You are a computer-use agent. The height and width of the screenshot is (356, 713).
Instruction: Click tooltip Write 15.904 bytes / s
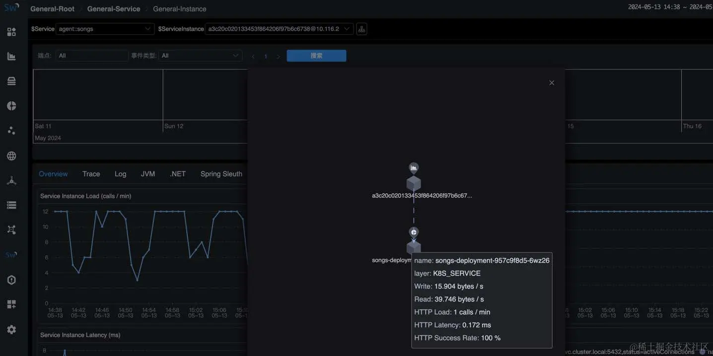pyautogui.click(x=449, y=286)
